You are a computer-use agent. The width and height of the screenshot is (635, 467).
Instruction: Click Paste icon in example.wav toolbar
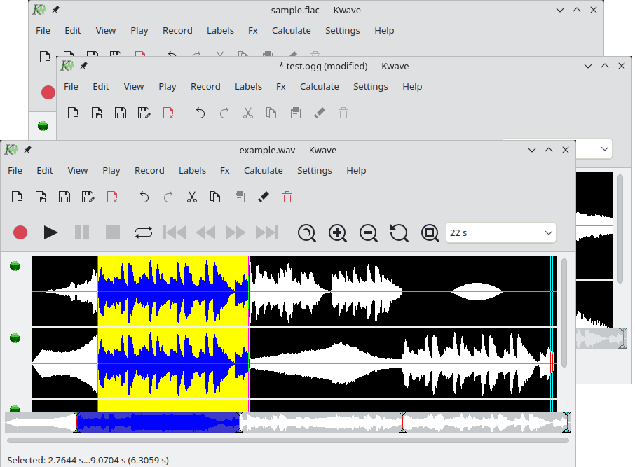pos(240,197)
